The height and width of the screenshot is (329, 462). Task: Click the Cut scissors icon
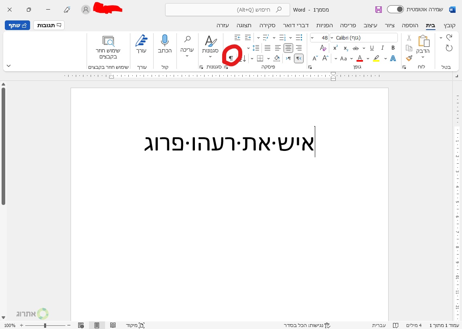click(409, 38)
